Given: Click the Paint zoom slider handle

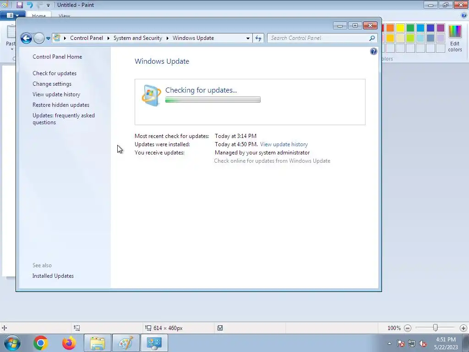Looking at the screenshot, I should [435, 328].
